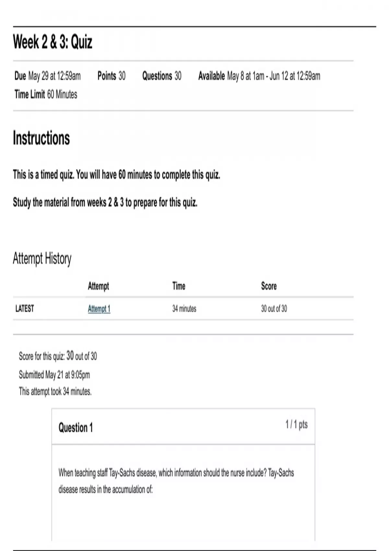
Task: Click the Week 2 & 3: Quiz title
Action: tap(53, 42)
